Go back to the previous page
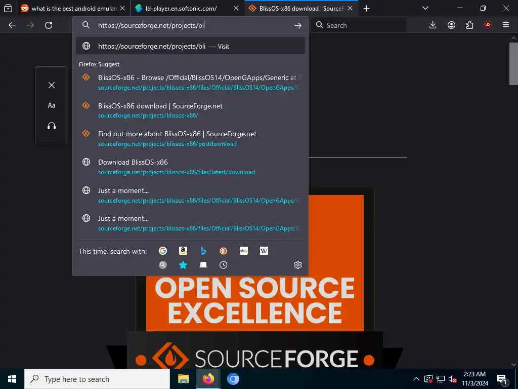Screen dimensions: 518x389 [12, 25]
